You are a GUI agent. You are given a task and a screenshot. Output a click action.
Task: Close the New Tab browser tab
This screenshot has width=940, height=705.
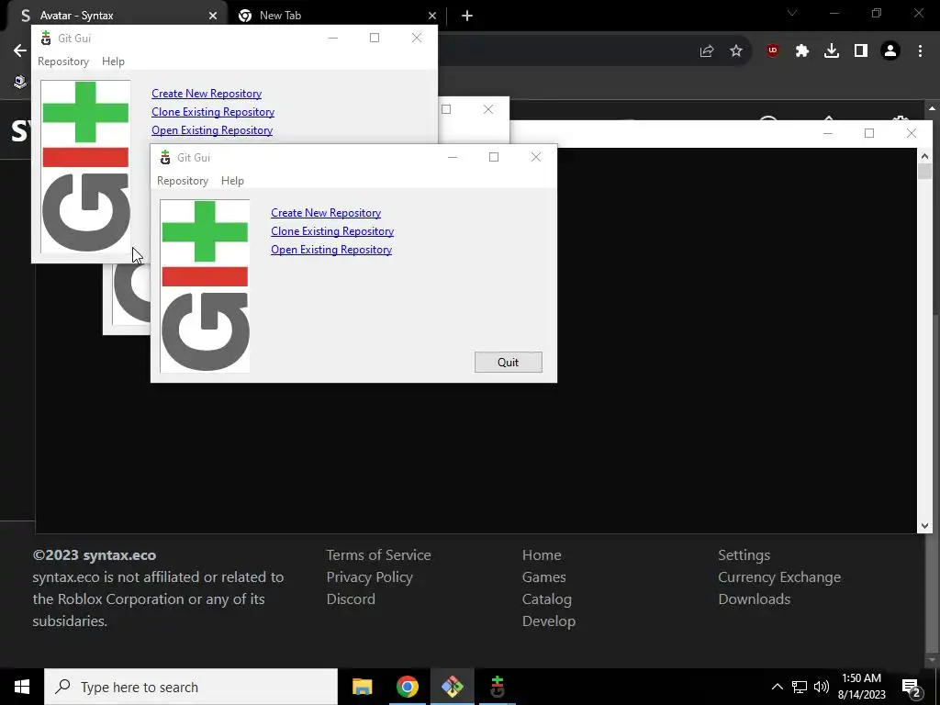click(x=432, y=16)
